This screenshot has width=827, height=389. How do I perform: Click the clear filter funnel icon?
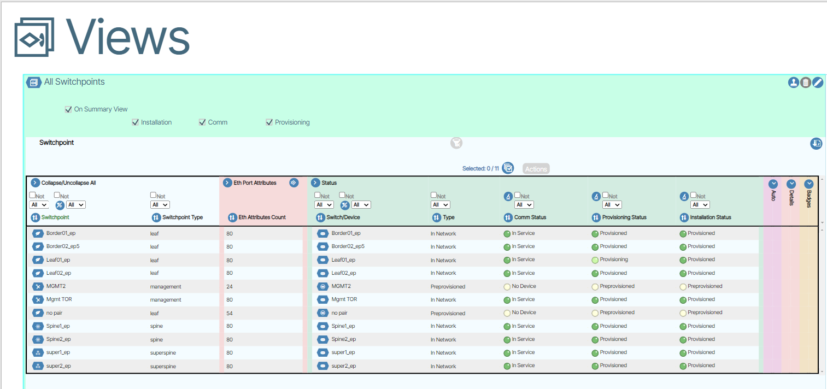pos(456,143)
